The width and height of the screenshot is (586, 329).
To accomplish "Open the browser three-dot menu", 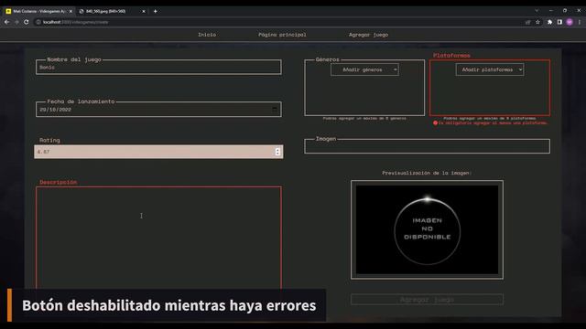I will (x=580, y=22).
